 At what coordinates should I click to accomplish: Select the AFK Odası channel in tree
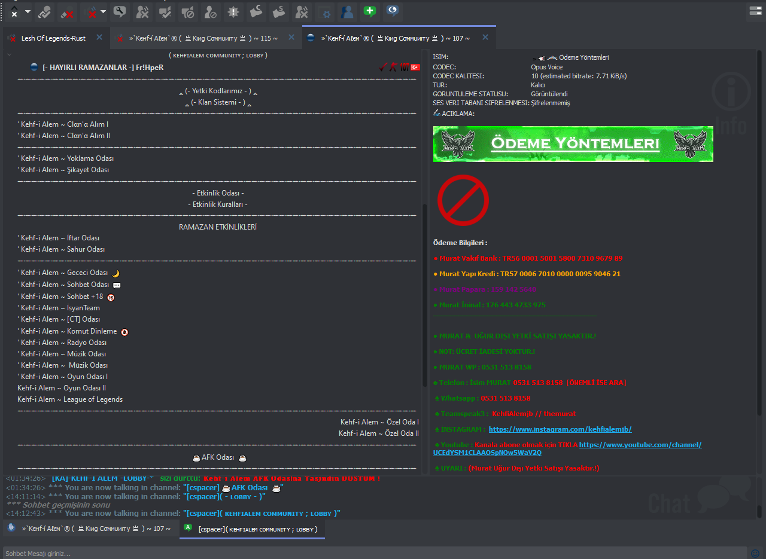pyautogui.click(x=218, y=457)
